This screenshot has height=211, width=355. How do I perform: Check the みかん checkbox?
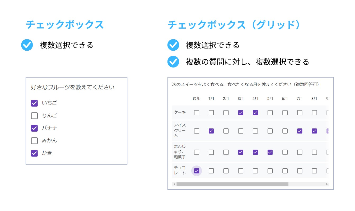point(34,141)
